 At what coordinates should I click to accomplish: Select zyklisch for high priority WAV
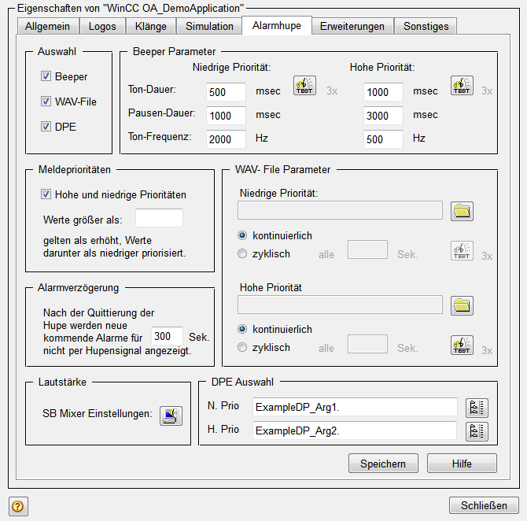(242, 347)
